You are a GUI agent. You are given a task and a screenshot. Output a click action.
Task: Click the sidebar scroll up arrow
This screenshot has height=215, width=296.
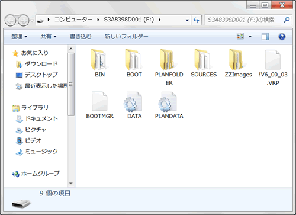click(x=71, y=49)
